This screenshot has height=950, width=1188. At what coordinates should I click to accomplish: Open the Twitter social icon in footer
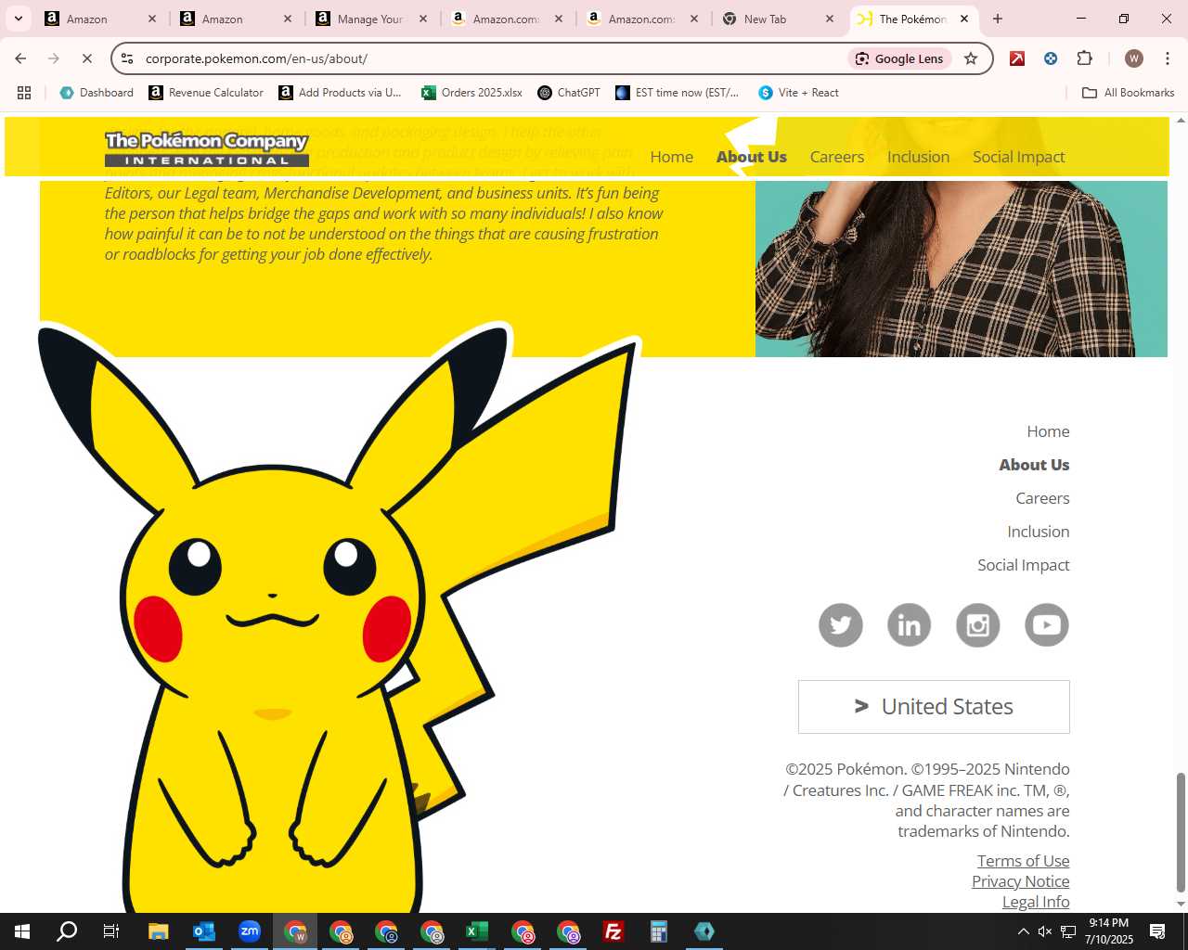coord(841,625)
